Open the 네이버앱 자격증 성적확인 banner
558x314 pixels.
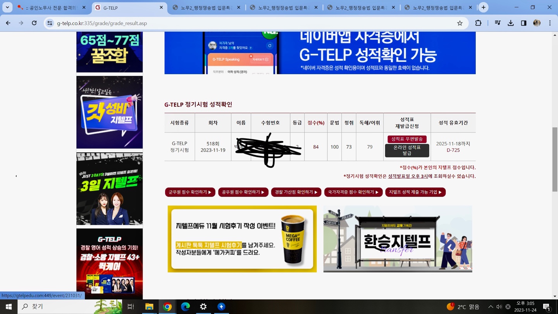click(x=320, y=53)
